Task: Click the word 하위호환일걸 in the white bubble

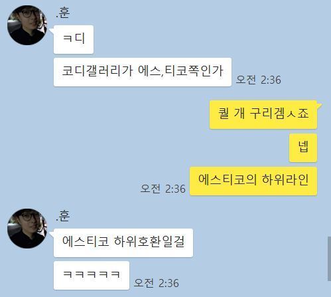Action: tap(149, 241)
